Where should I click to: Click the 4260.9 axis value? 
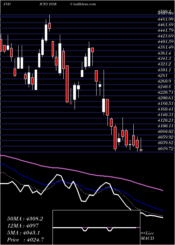click(x=164, y=81)
